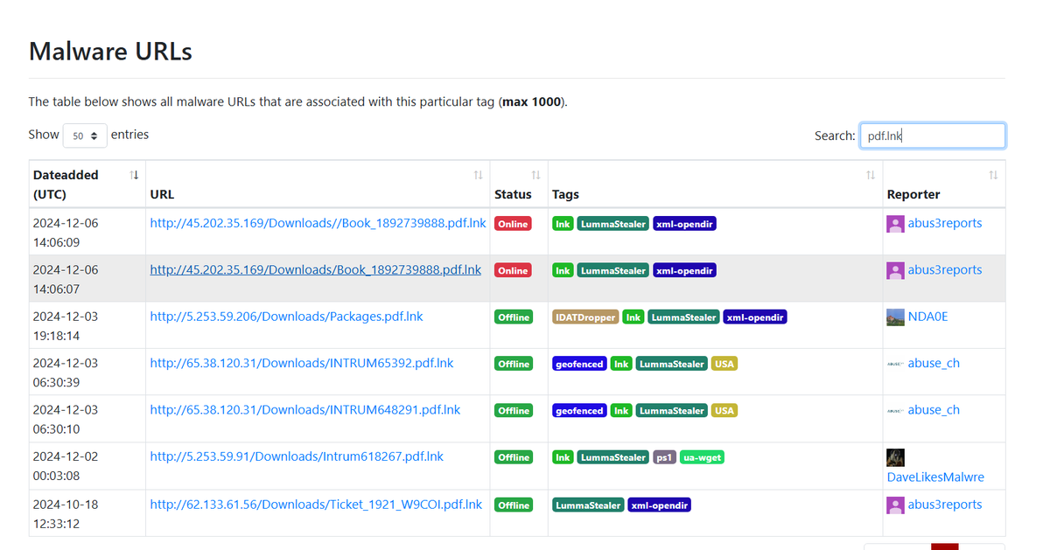Open the Show entries count dropdown
The image size is (1050, 550).
click(85, 136)
